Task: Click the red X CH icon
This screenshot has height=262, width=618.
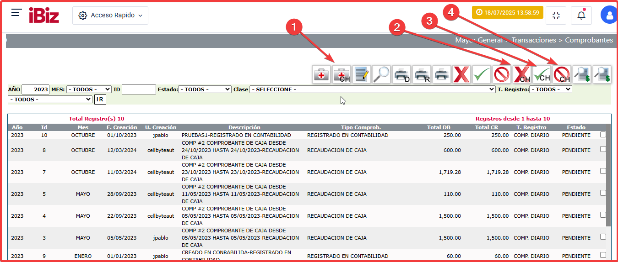Action: point(522,74)
